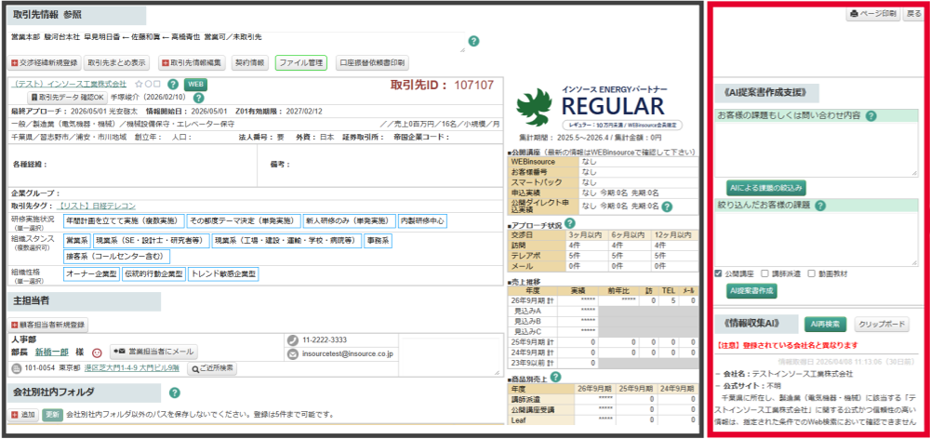The image size is (930, 439).
Task: Click the 戻る button
Action: (912, 14)
